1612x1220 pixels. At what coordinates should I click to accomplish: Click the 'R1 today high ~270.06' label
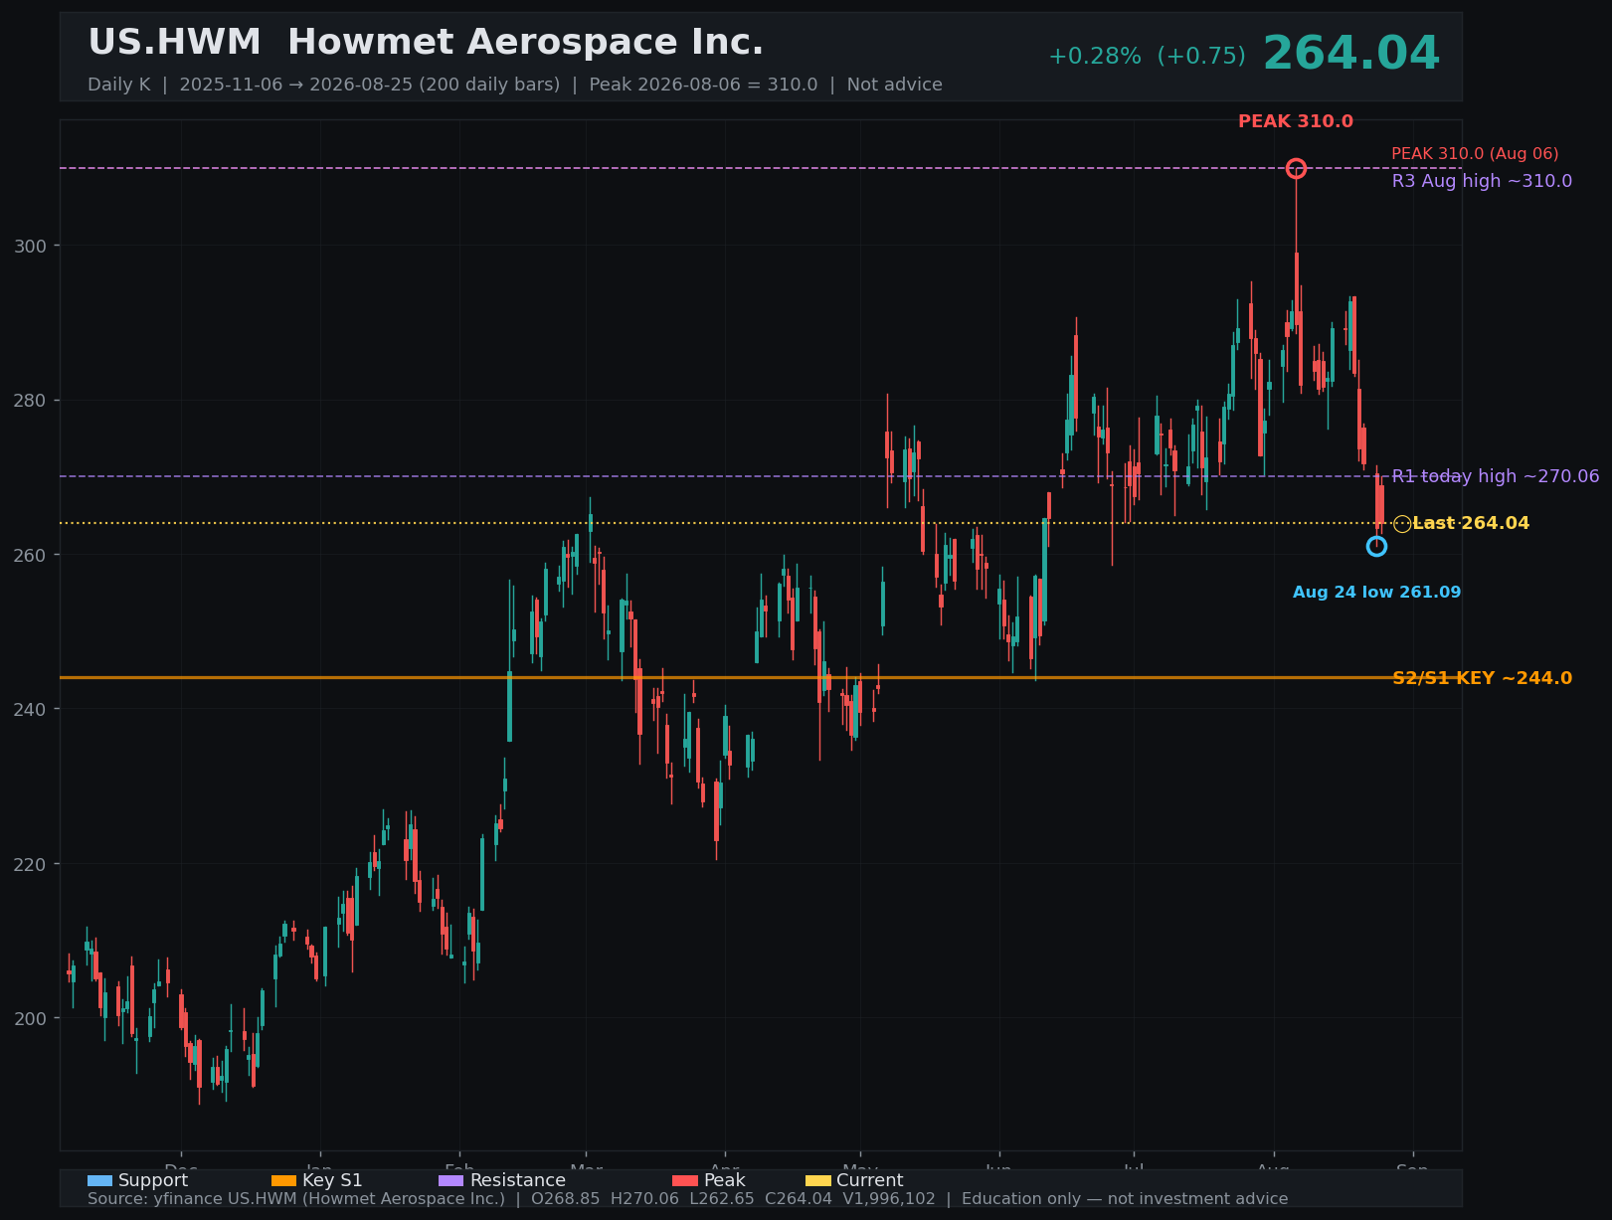(x=1496, y=476)
